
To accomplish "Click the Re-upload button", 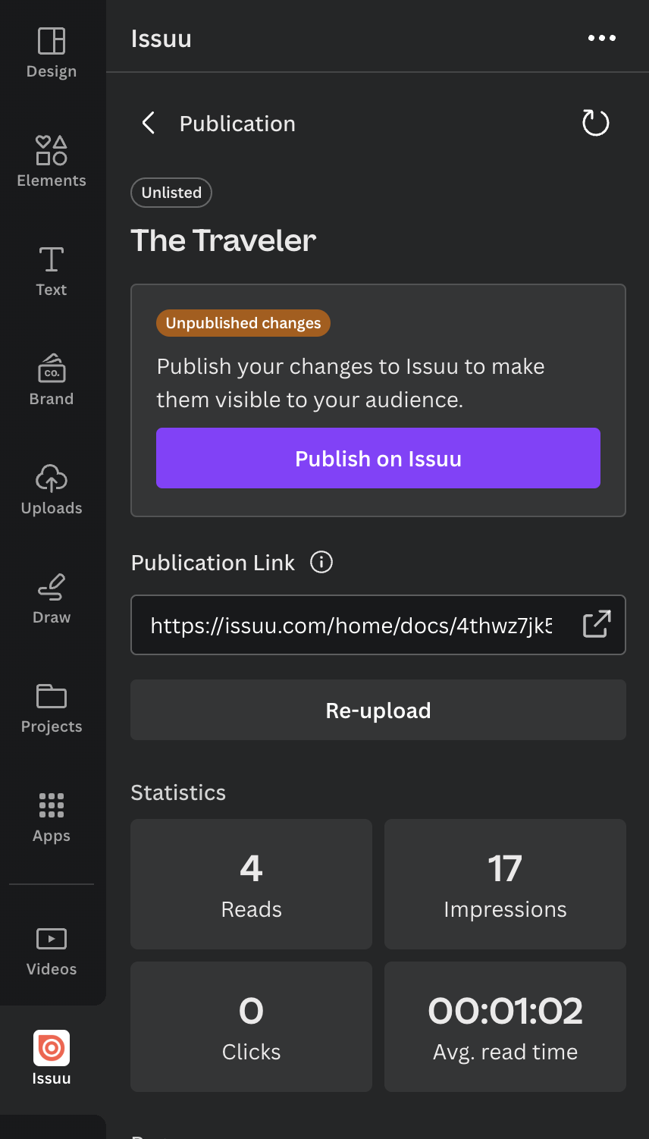I will click(378, 710).
